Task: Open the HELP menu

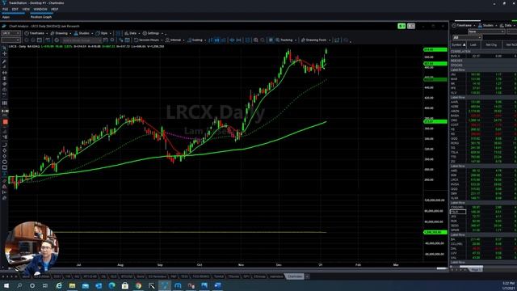Action: pyautogui.click(x=55, y=9)
